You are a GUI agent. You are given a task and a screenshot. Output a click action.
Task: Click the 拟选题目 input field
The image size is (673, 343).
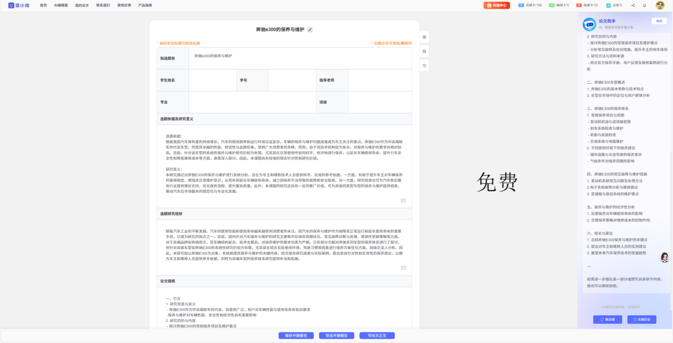(x=300, y=58)
